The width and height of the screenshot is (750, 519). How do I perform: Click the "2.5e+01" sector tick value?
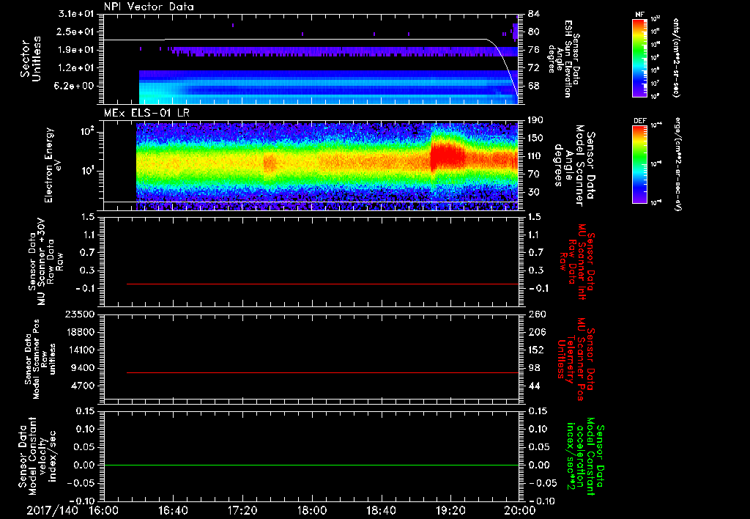pyautogui.click(x=76, y=32)
